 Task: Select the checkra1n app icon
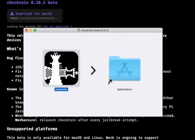pyautogui.click(x=61, y=68)
